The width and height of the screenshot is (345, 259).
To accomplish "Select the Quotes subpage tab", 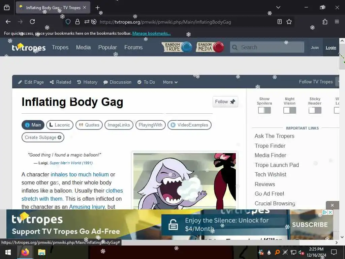I will click(x=89, y=125).
